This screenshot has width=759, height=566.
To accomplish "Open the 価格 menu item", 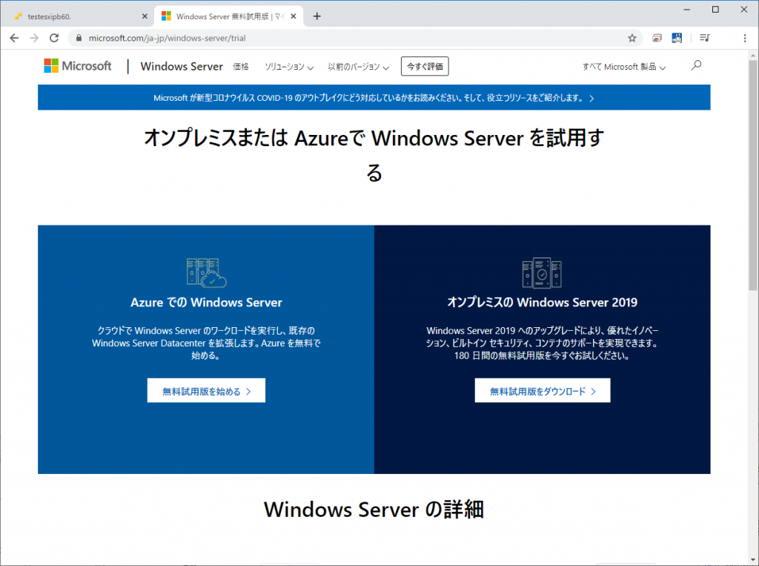I will (x=241, y=67).
